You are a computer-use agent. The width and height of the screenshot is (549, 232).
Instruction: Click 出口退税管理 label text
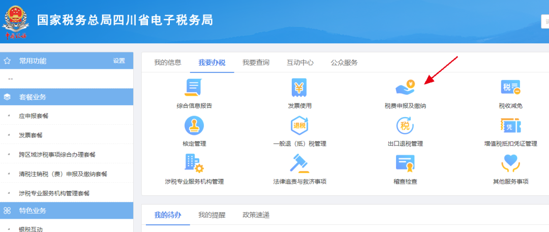(405, 143)
